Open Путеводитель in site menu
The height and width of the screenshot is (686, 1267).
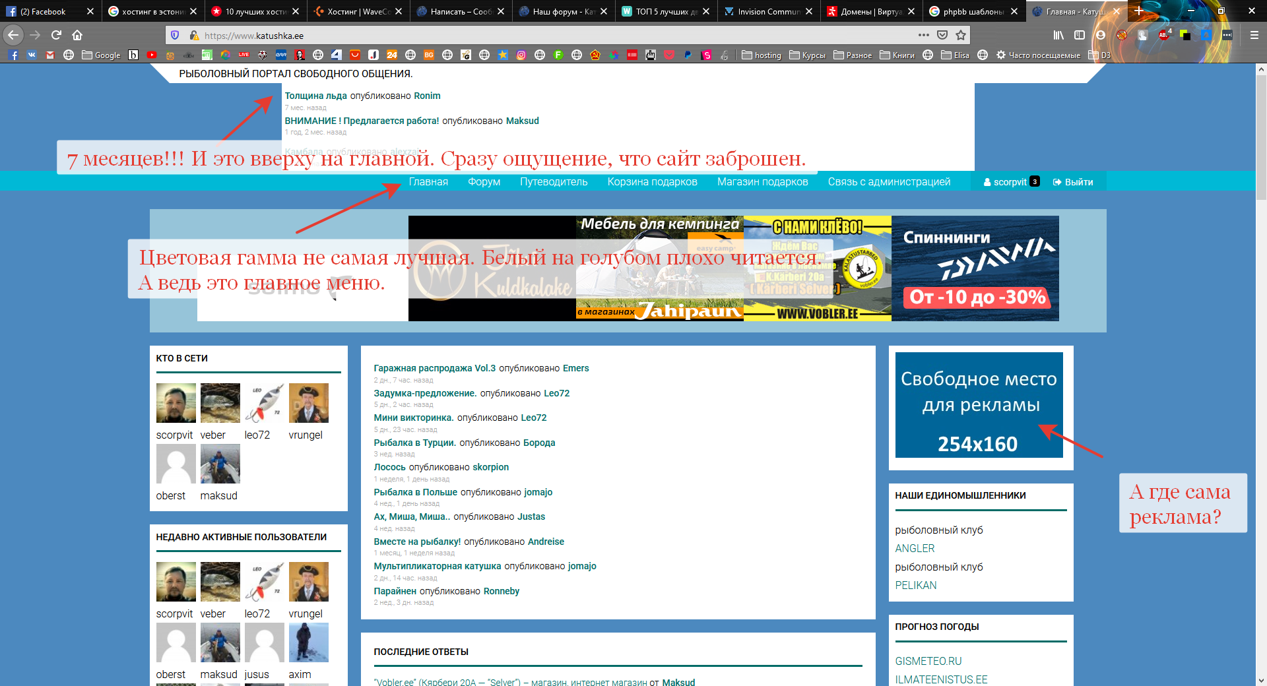coord(554,181)
